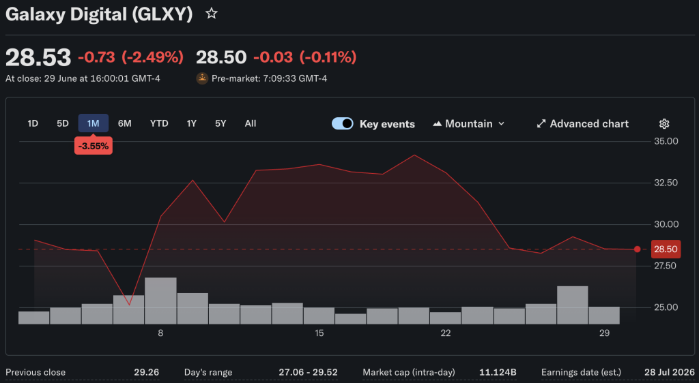699x383 pixels.
Task: Click the Day's range label
Action: tap(208, 372)
